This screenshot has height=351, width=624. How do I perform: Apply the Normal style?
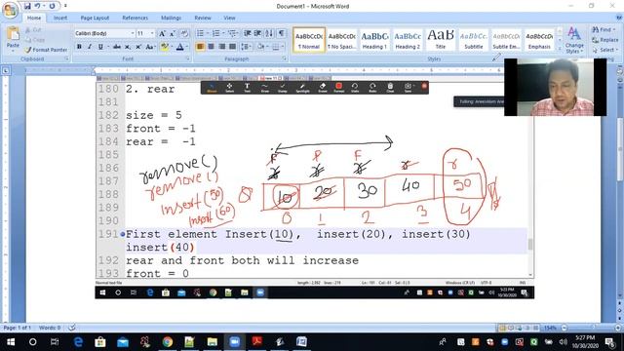point(309,40)
